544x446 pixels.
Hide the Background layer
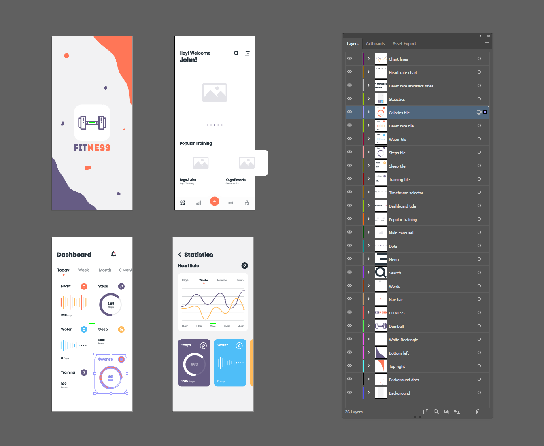349,393
